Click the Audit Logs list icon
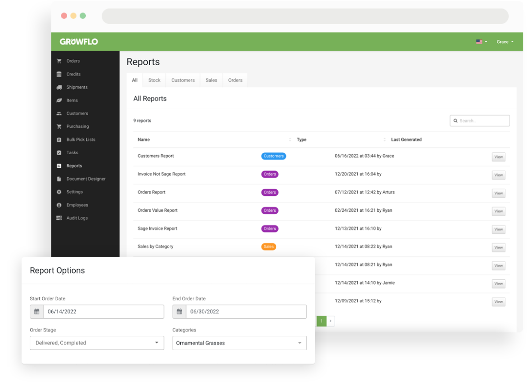The image size is (527, 389). click(x=59, y=218)
